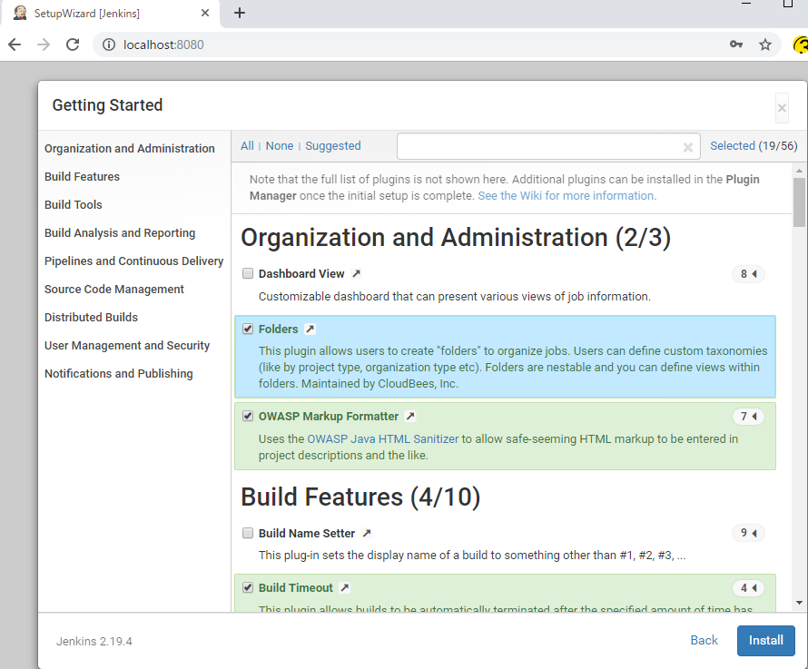Expand Dashboard View dependencies badge
The height and width of the screenshot is (669, 808).
[x=748, y=274]
